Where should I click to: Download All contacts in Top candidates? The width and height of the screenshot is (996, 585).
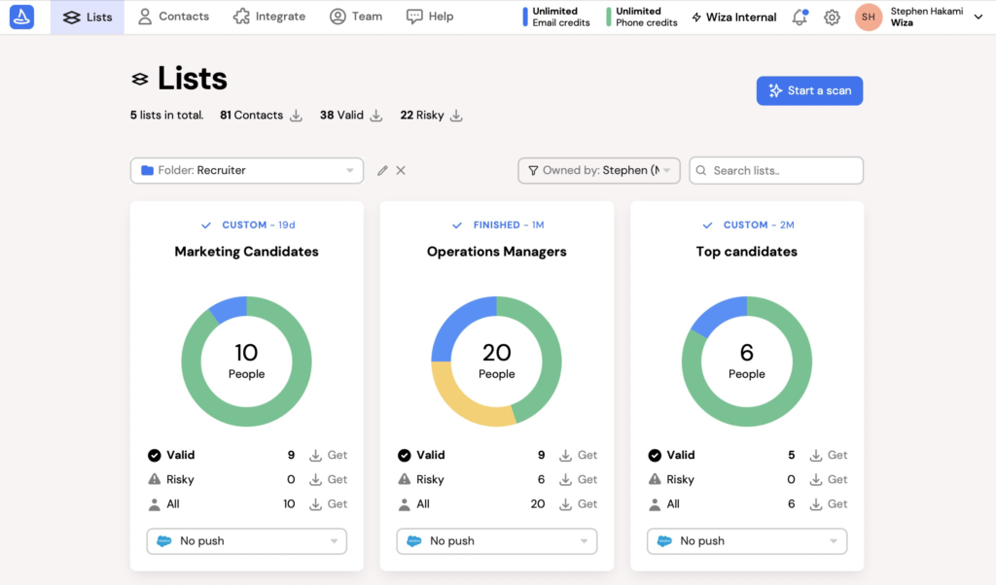click(x=816, y=504)
